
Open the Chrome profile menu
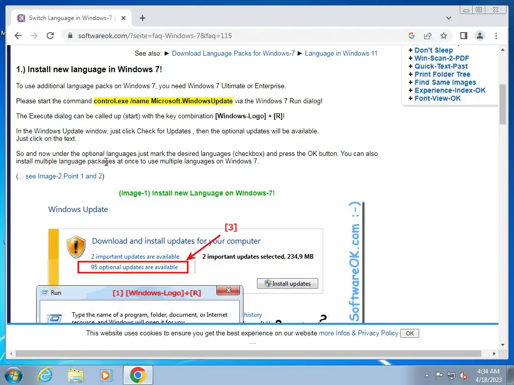click(x=479, y=36)
